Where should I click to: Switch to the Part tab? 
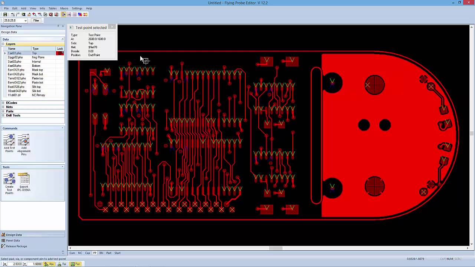click(x=109, y=253)
